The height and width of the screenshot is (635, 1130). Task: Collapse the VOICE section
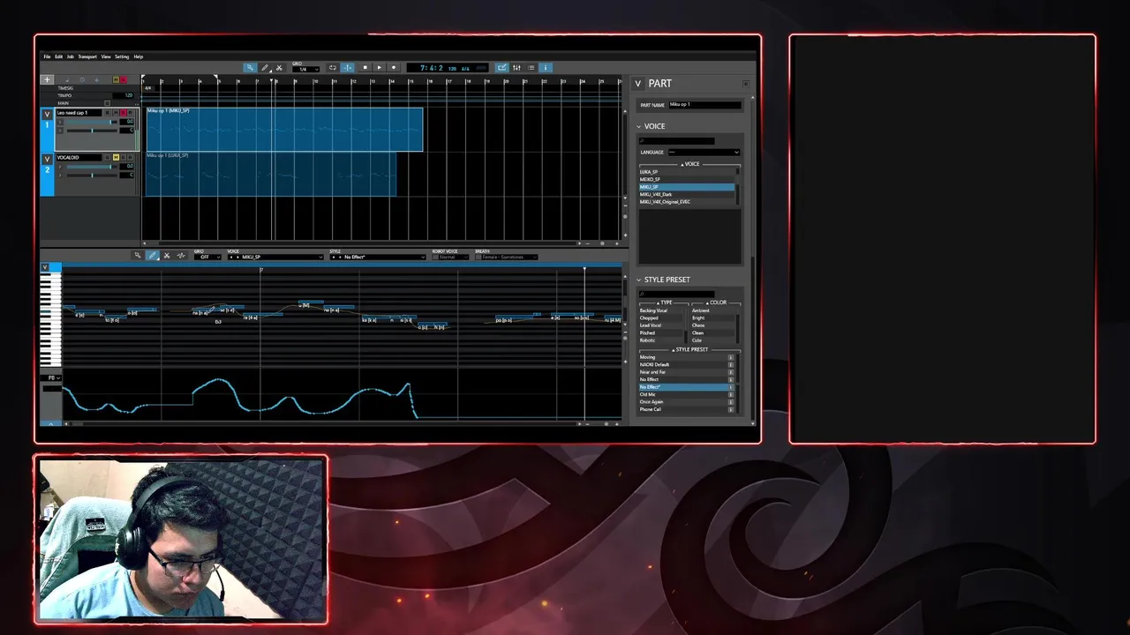(x=639, y=126)
